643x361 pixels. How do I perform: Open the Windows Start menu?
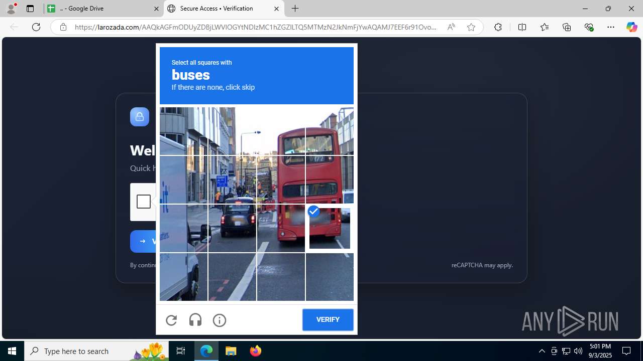point(12,351)
